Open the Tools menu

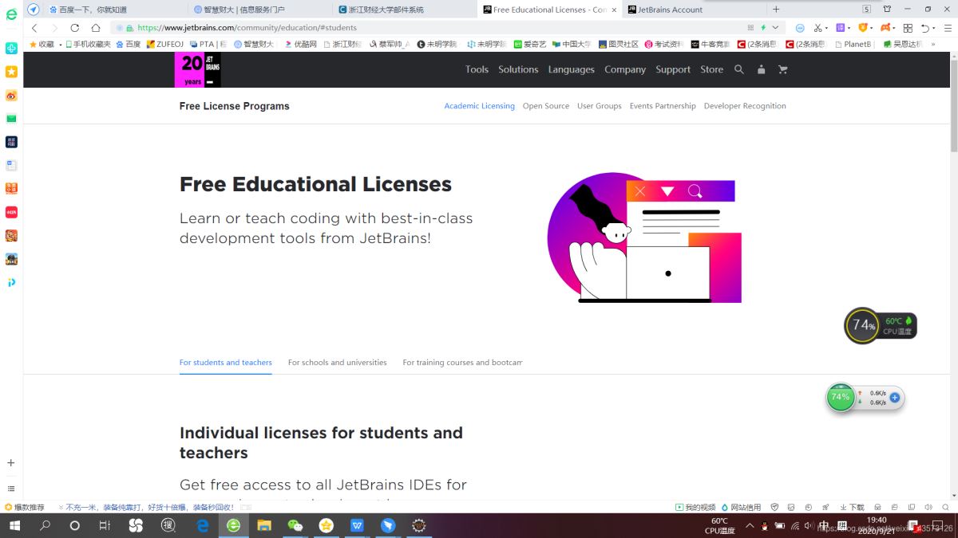(x=477, y=69)
